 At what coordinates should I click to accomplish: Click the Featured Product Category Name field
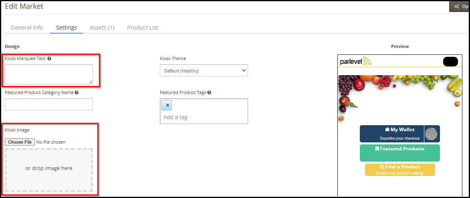[x=49, y=104]
